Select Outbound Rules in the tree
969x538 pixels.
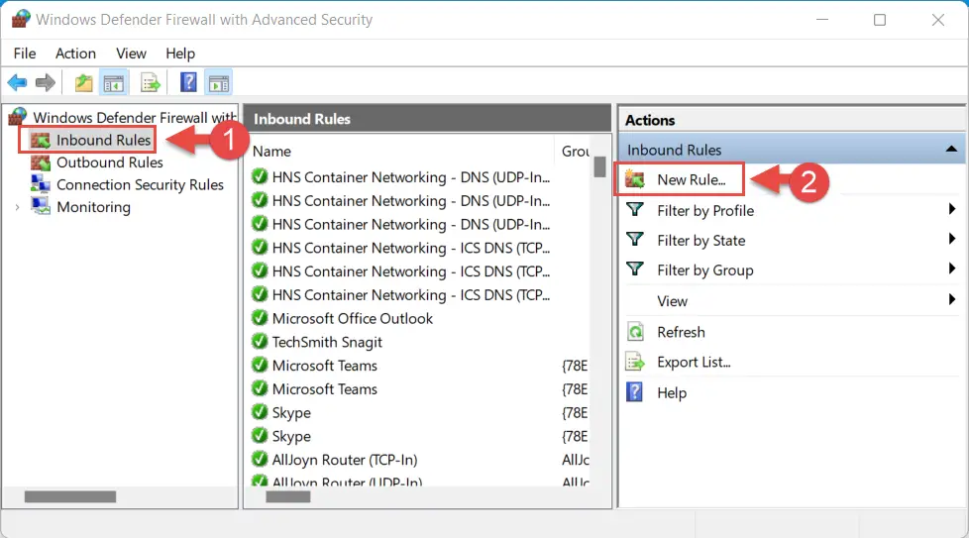coord(110,162)
